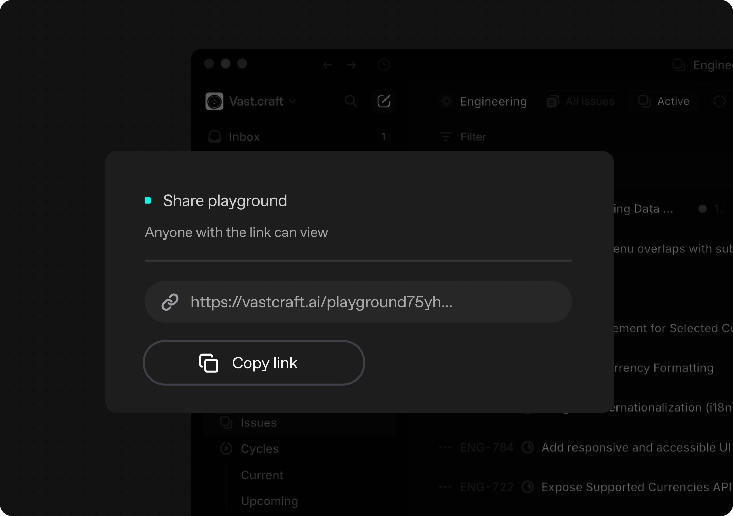Open issue ENG-784 about responsive UI
Image resolution: width=733 pixels, height=516 pixels.
(635, 447)
